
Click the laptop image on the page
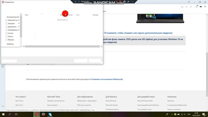(160, 19)
